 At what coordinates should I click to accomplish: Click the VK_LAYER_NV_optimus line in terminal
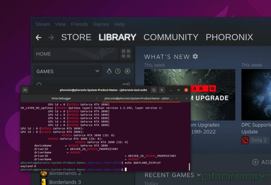tap(92, 108)
